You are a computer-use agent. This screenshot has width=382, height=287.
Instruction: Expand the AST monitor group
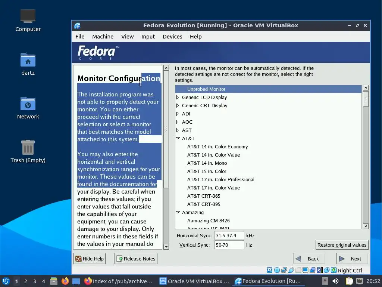178,130
